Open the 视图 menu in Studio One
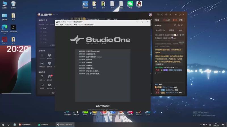Image resolution: width=227 pixels, height=127 pixels. click(62, 25)
